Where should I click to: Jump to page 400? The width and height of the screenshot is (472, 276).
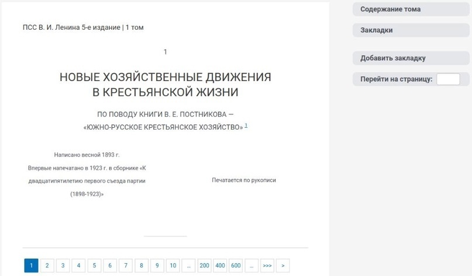coord(220,265)
